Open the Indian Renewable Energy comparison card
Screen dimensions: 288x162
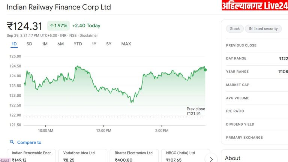coord(31,156)
